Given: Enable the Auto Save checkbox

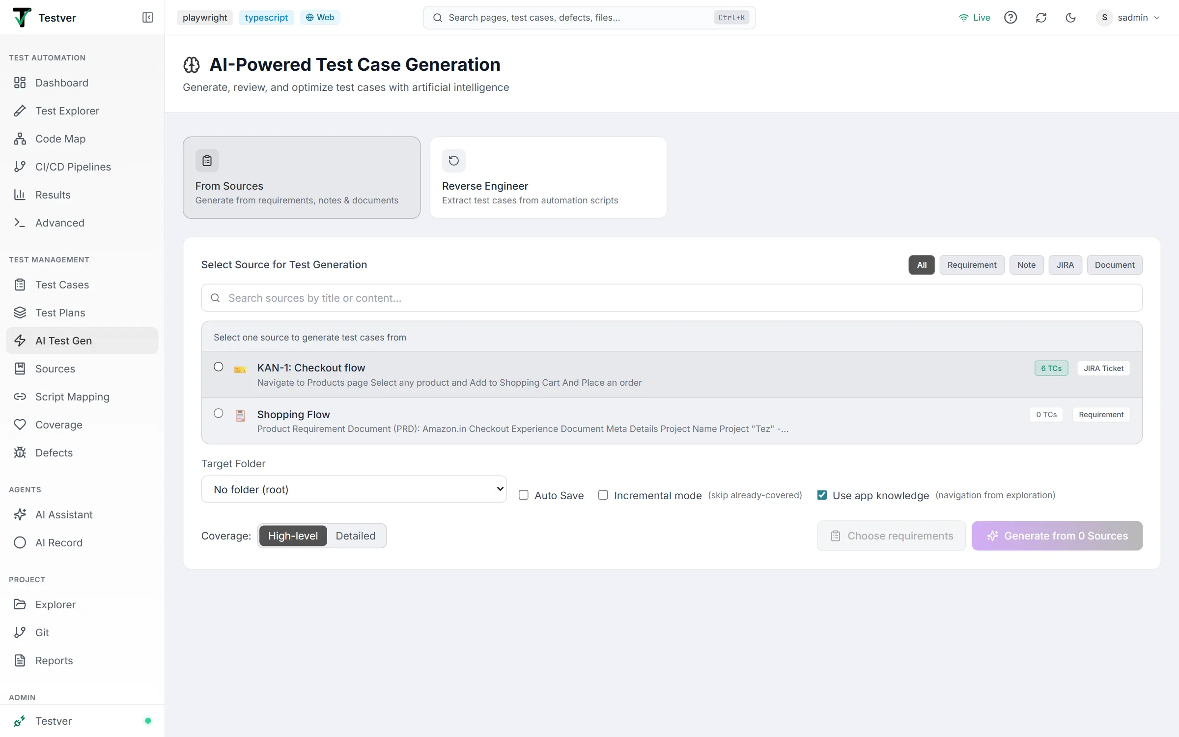Looking at the screenshot, I should pyautogui.click(x=524, y=495).
